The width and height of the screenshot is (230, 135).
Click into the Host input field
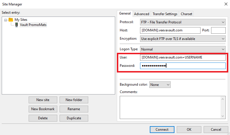(170, 30)
